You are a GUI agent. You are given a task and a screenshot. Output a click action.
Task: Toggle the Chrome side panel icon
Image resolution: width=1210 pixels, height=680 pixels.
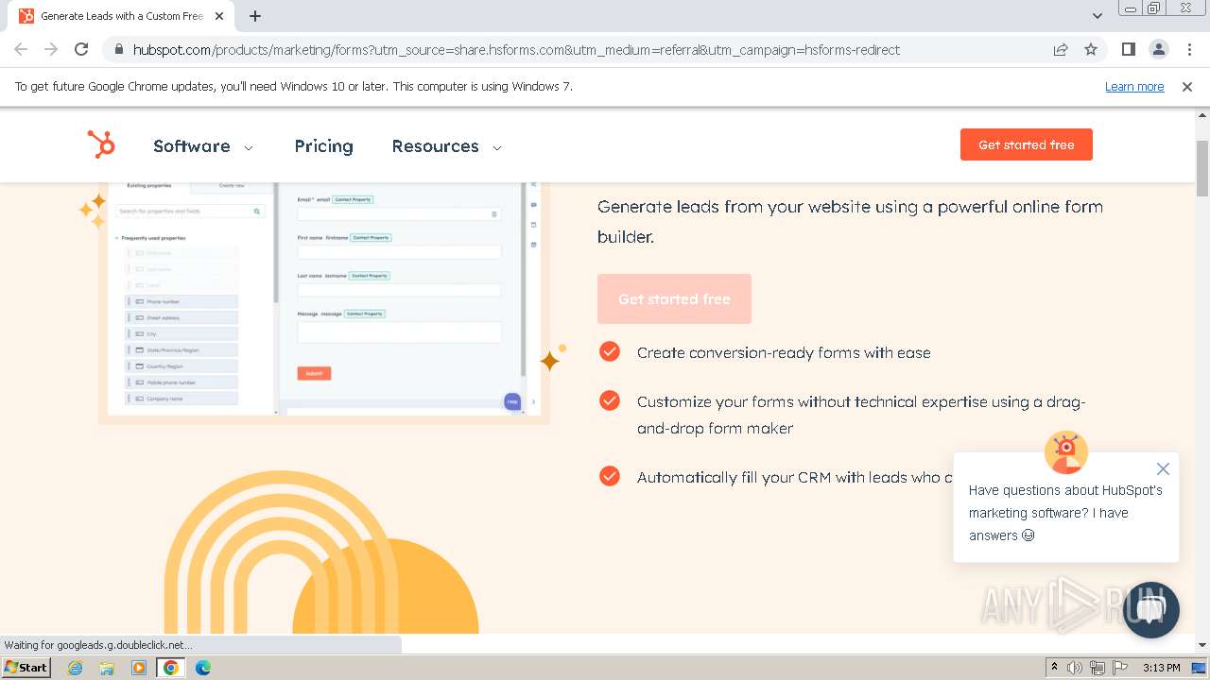pos(1128,49)
